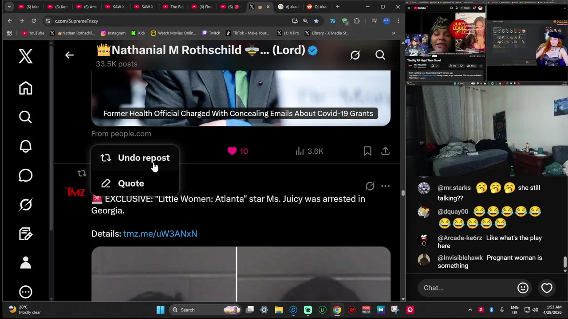
Task: Open Notifications bell in X sidebar
Action: click(25, 147)
